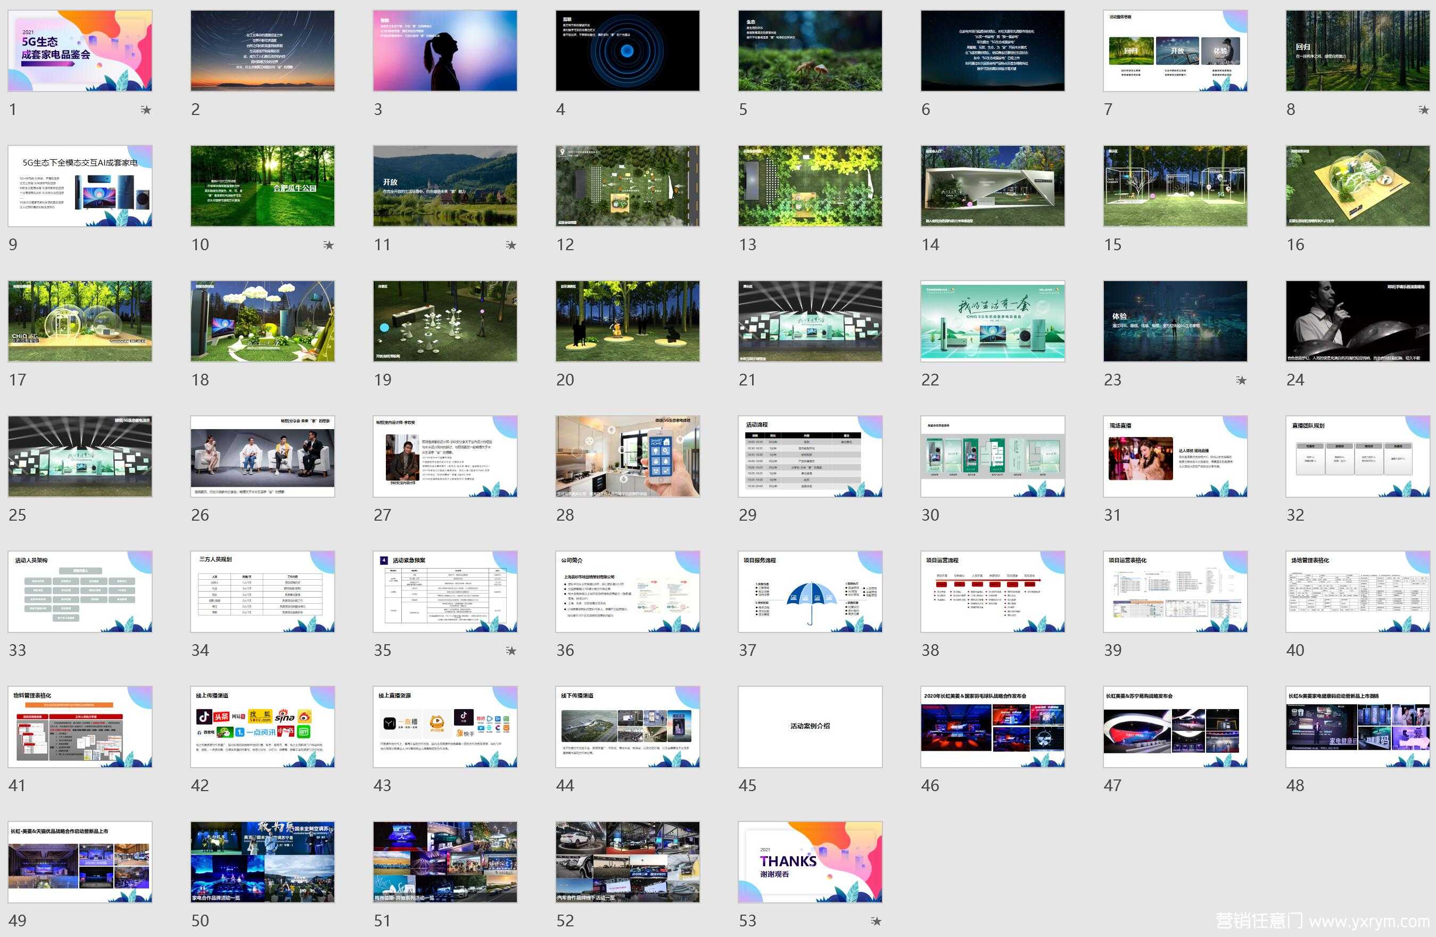This screenshot has height=937, width=1436.
Task: Click the slide number label '15'
Action: click(x=1112, y=244)
